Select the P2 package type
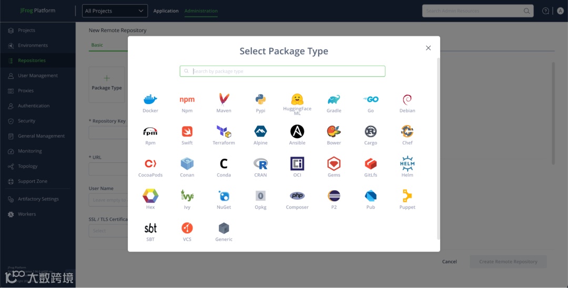Viewport: 568px width, 288px height. pos(333,200)
